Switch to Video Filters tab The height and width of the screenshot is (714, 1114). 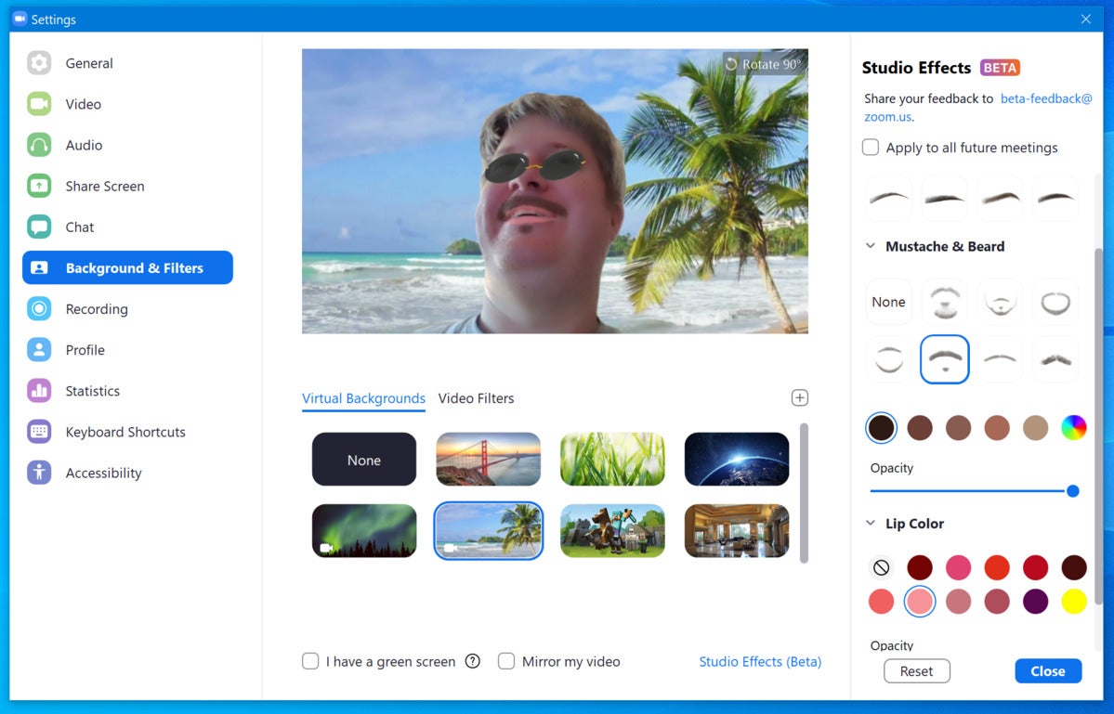coord(476,398)
